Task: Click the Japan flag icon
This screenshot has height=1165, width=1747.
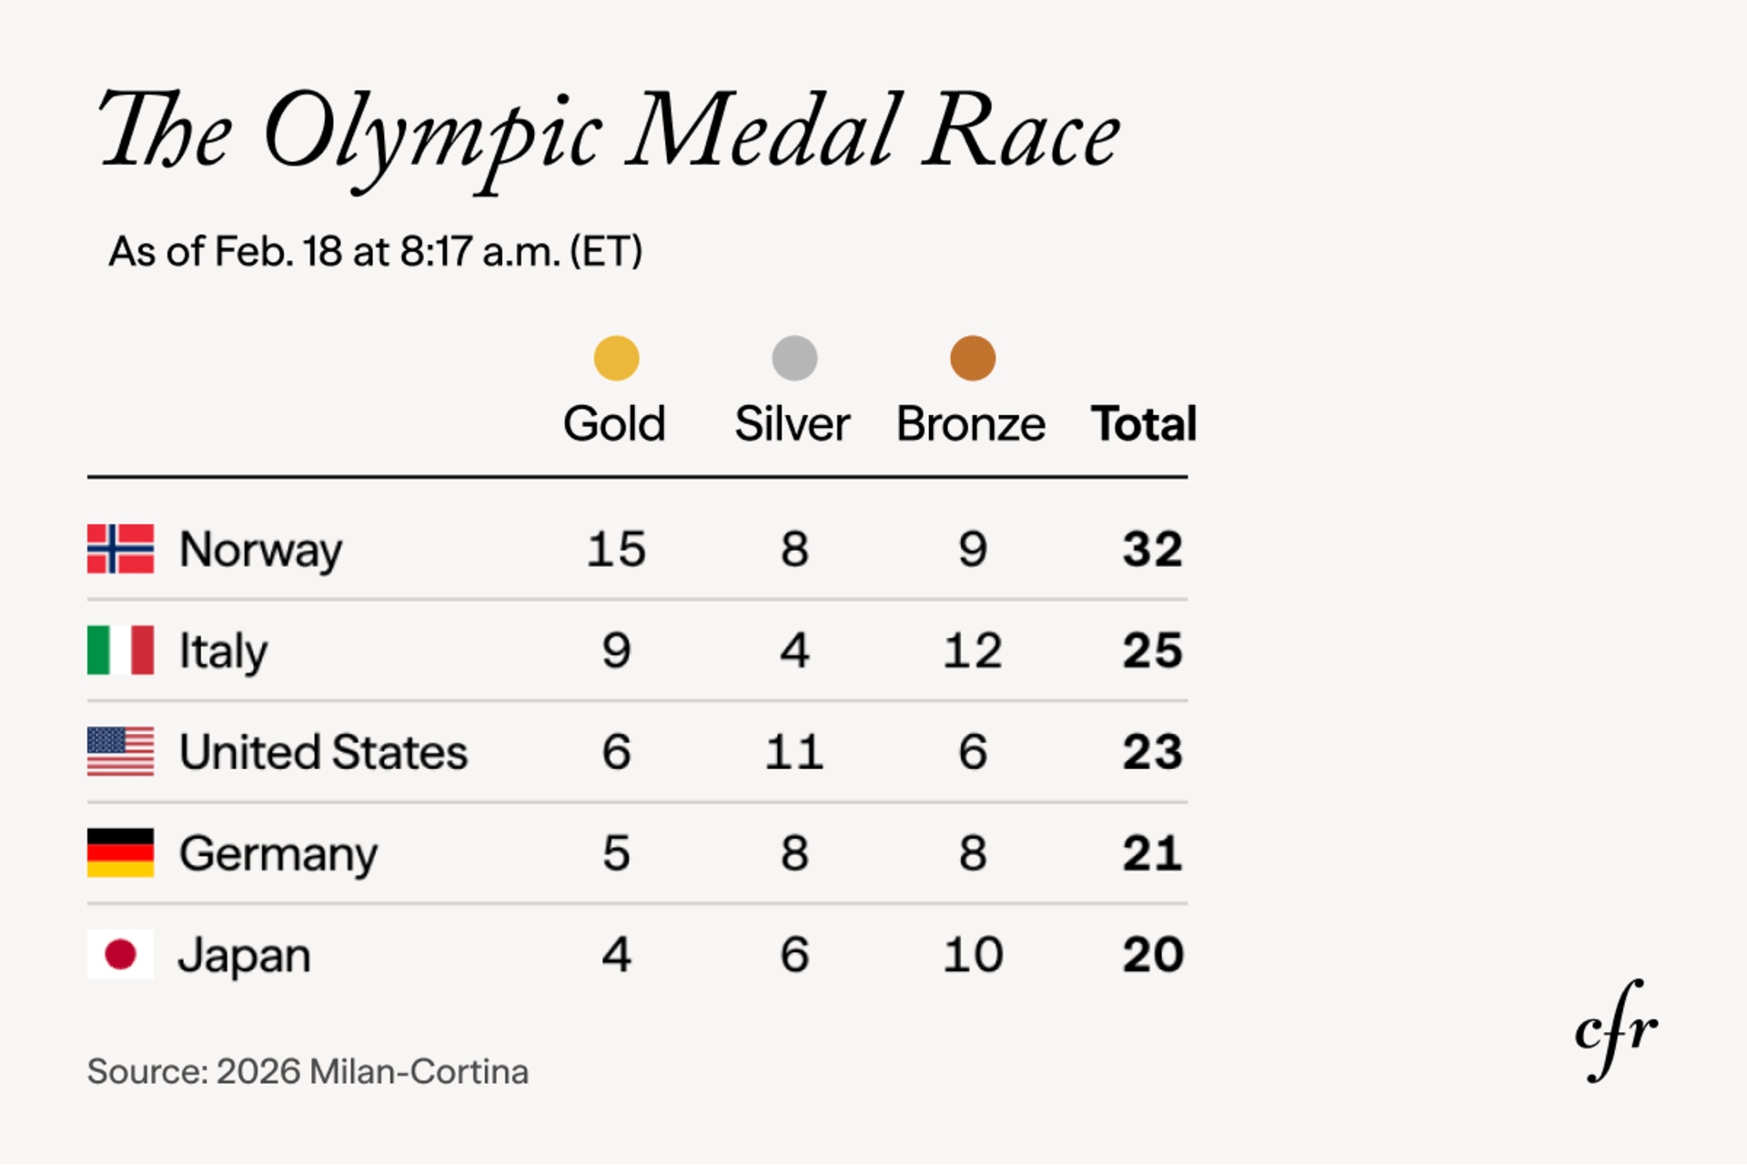Action: 120,954
